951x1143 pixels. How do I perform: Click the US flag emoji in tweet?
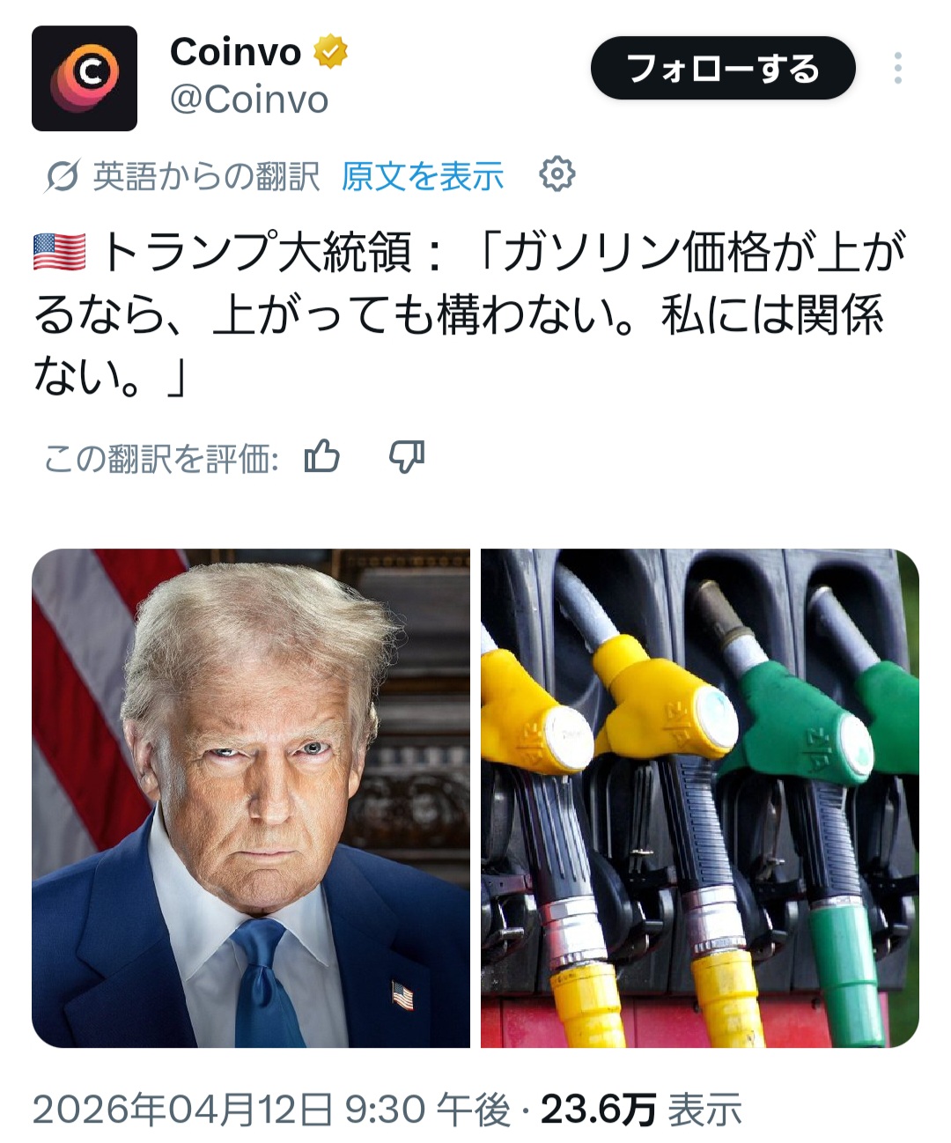click(x=59, y=253)
